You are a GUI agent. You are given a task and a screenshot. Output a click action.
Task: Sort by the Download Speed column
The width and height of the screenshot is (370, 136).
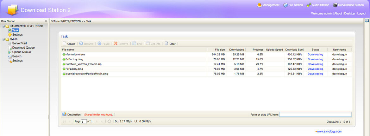pos(294,50)
